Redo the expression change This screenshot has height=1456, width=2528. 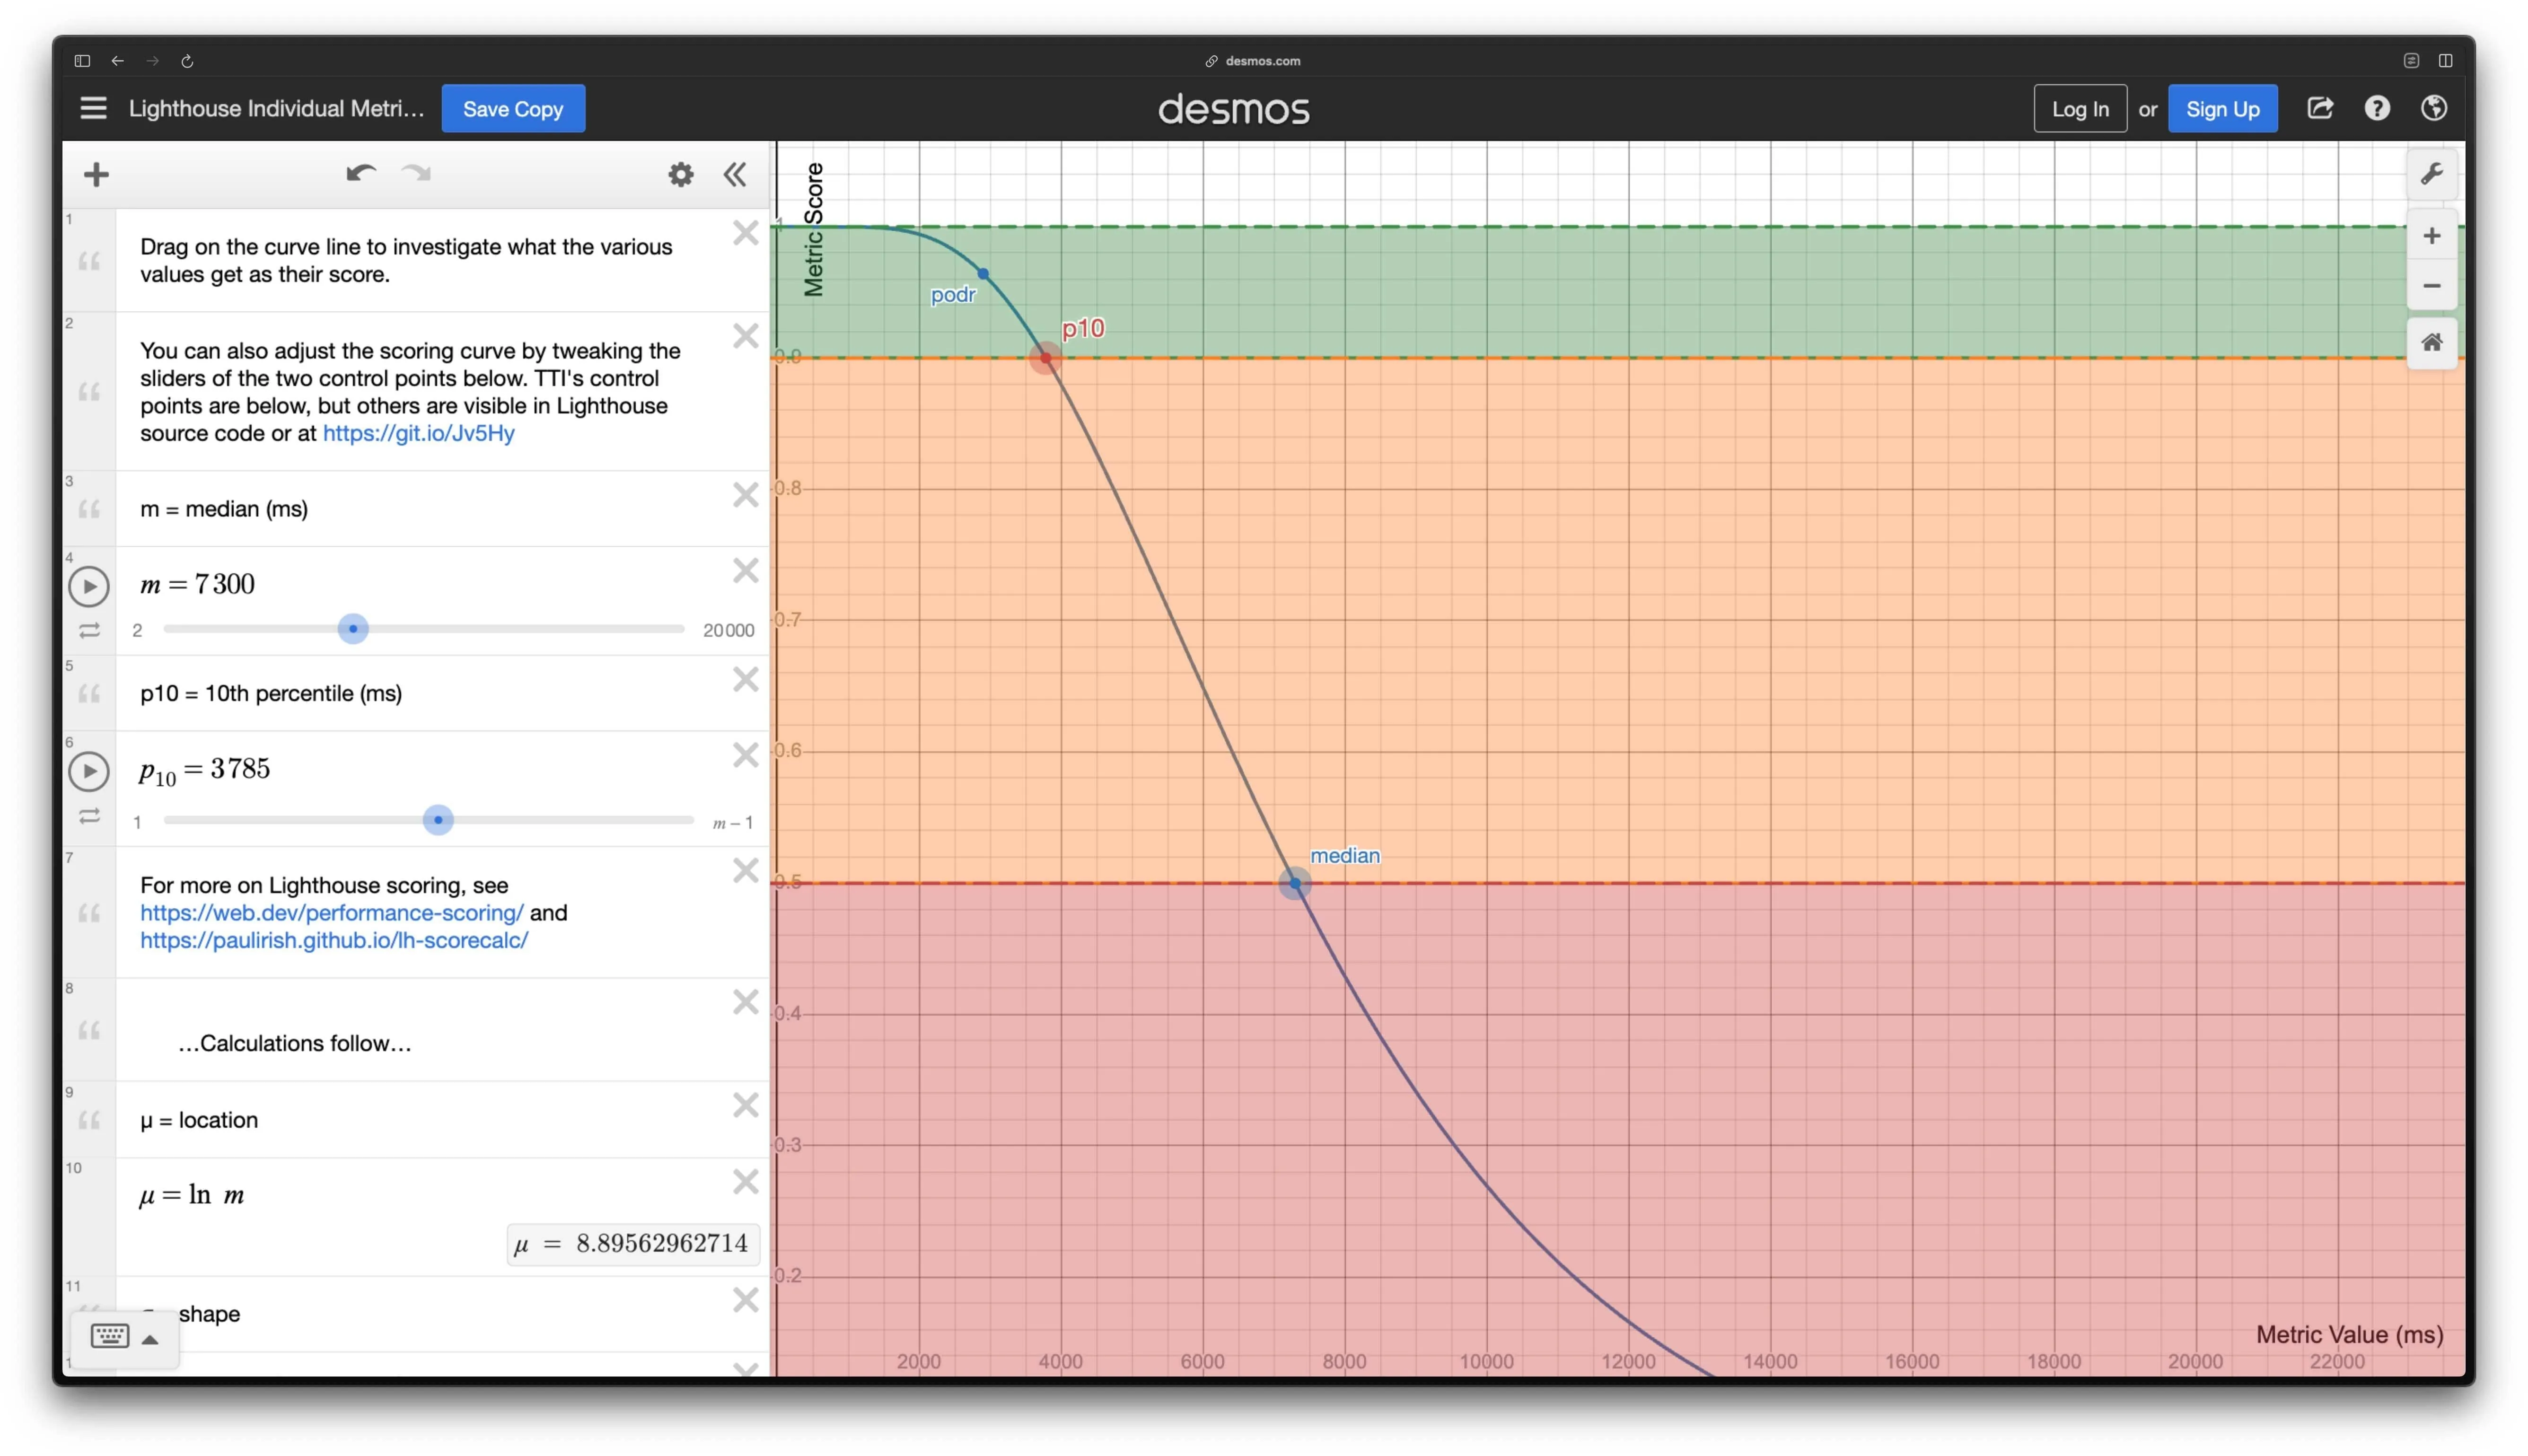(416, 173)
